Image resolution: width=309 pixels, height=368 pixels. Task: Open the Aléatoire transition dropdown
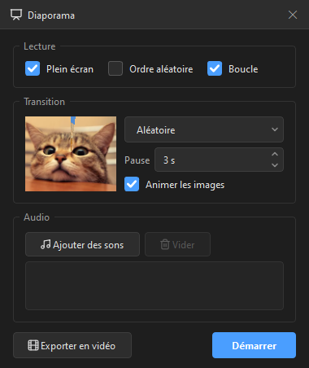pos(204,129)
